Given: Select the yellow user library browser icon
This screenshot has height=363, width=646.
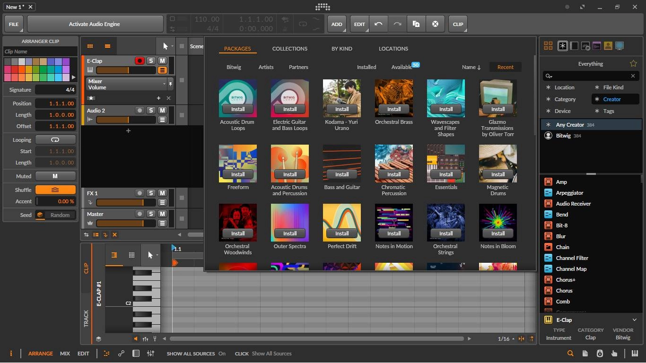Looking at the screenshot, I should coord(608,46).
